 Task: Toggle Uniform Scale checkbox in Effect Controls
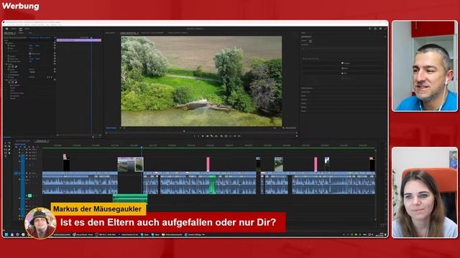point(30,54)
